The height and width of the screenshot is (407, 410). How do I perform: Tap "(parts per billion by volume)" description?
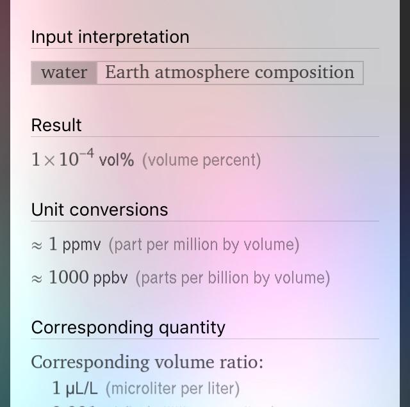(233, 278)
